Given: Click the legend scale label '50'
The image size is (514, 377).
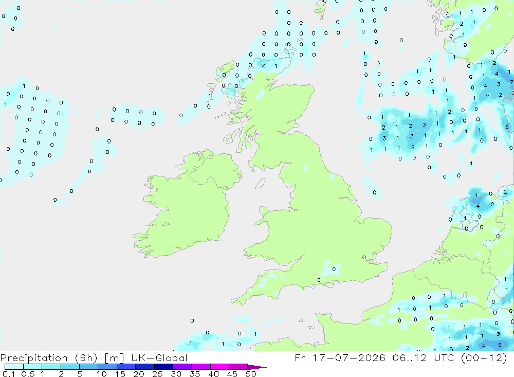Looking at the screenshot, I should [x=251, y=374].
